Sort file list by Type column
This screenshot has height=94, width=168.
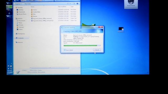72,7
